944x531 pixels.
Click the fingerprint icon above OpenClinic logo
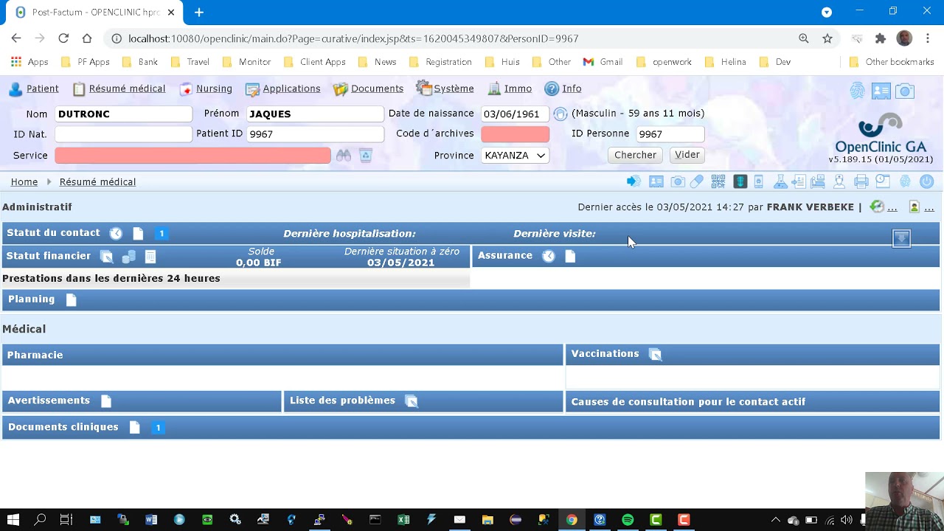click(x=858, y=91)
